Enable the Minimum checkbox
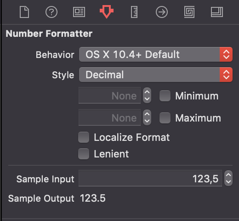This screenshot has height=221, width=239. [165, 96]
